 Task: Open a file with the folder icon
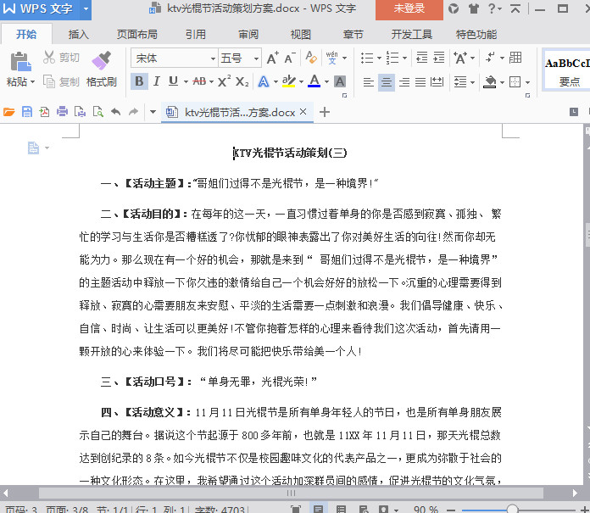click(x=9, y=112)
